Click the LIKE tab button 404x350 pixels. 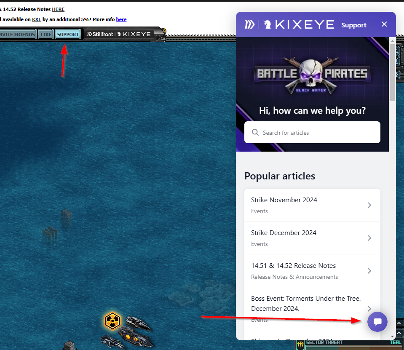click(x=45, y=35)
